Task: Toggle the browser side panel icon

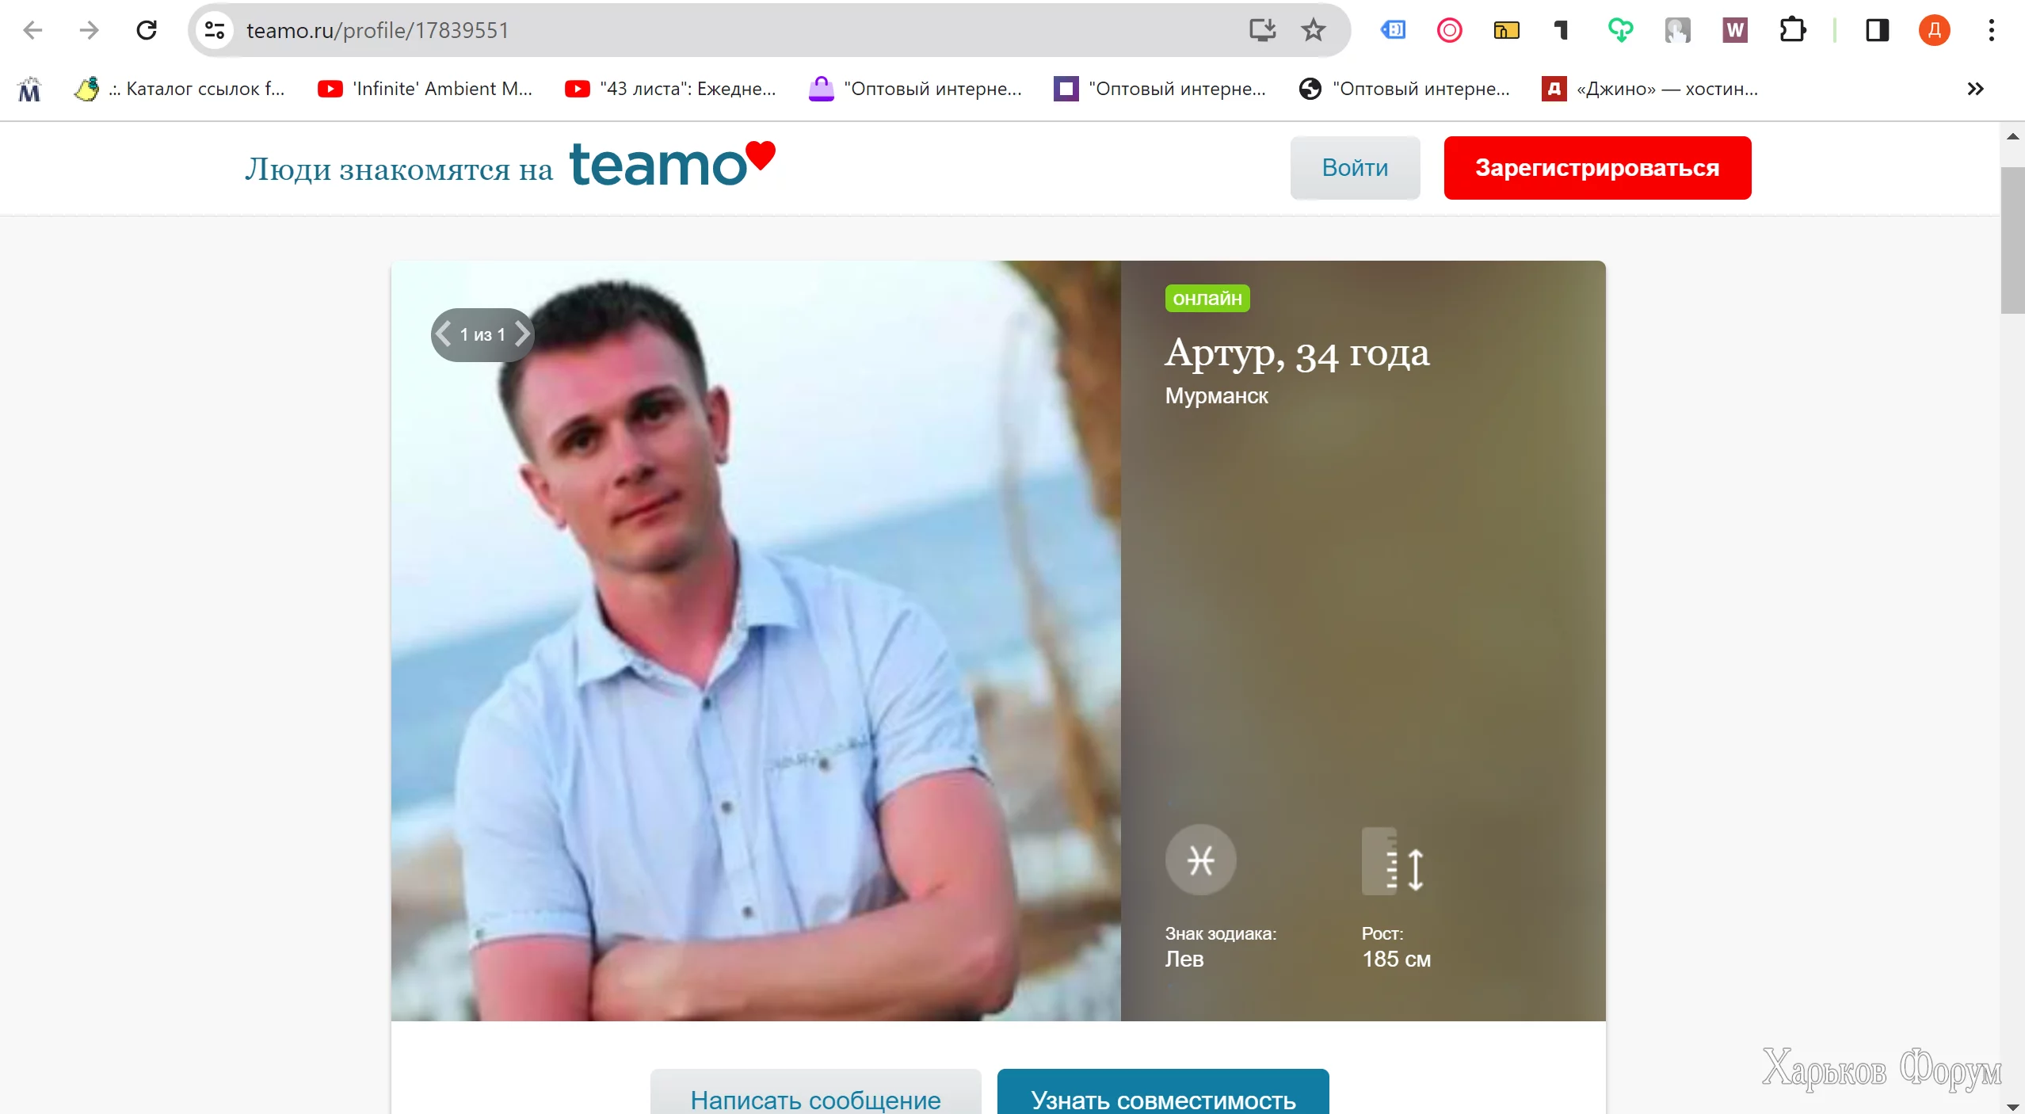Action: point(1877,30)
